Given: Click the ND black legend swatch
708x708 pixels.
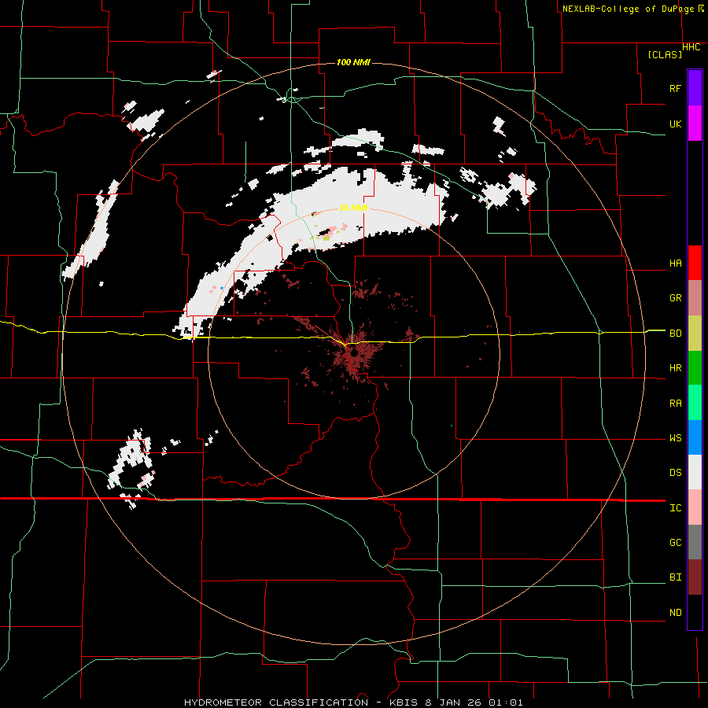Looking at the screenshot, I should click(695, 612).
